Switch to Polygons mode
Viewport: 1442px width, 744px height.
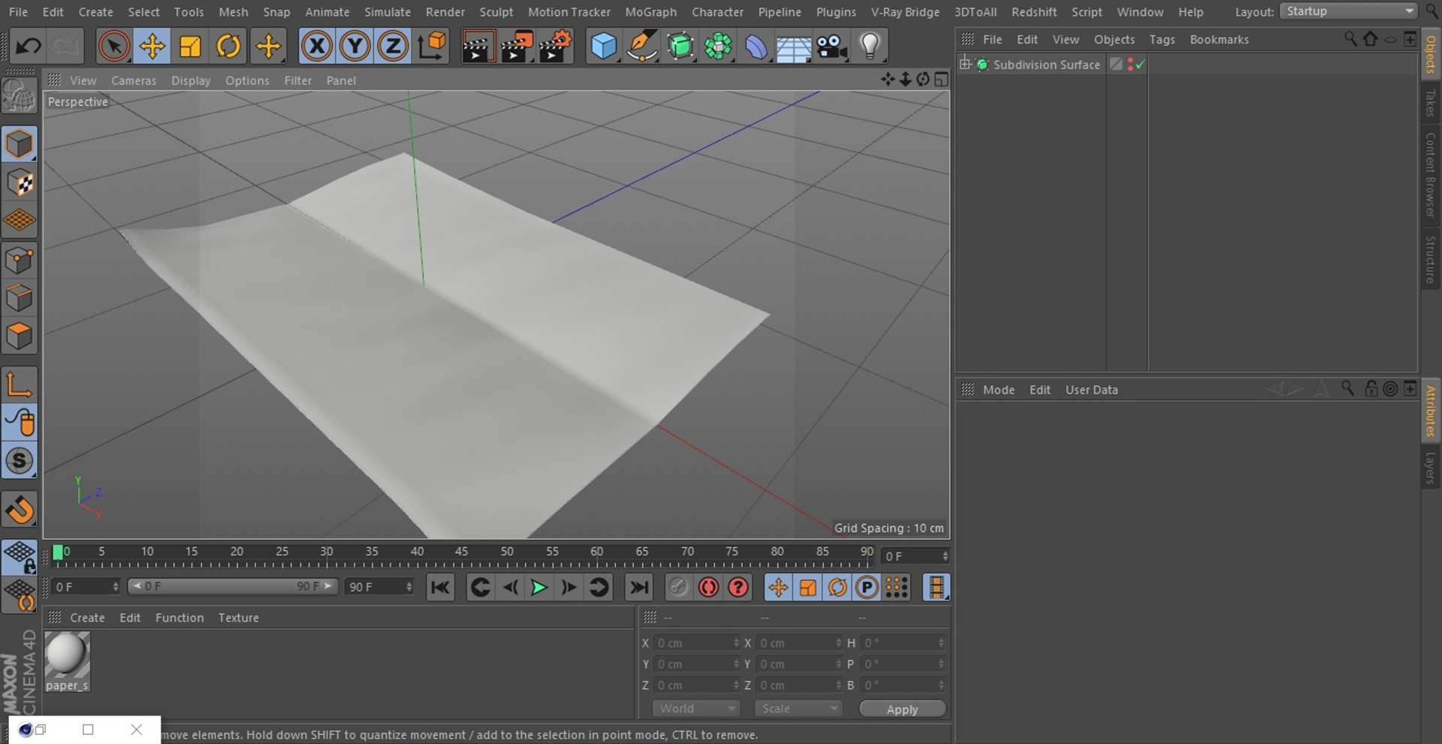tap(19, 336)
